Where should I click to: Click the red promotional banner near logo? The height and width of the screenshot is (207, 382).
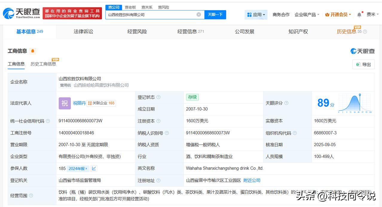tap(72, 13)
